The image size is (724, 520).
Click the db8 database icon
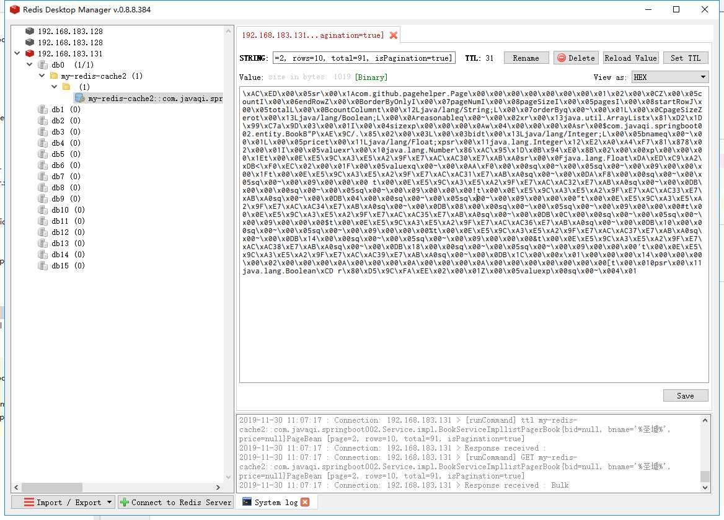click(x=43, y=188)
